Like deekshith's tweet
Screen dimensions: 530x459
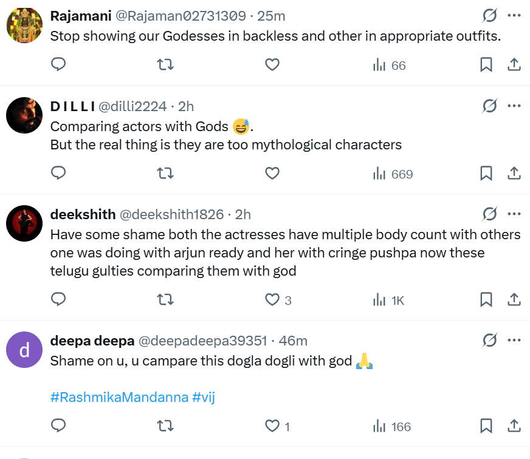click(x=272, y=299)
